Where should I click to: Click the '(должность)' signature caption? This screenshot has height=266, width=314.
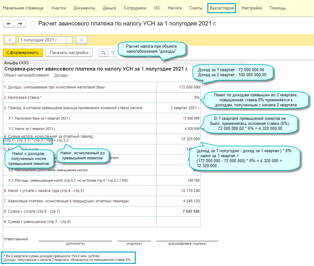(75, 243)
